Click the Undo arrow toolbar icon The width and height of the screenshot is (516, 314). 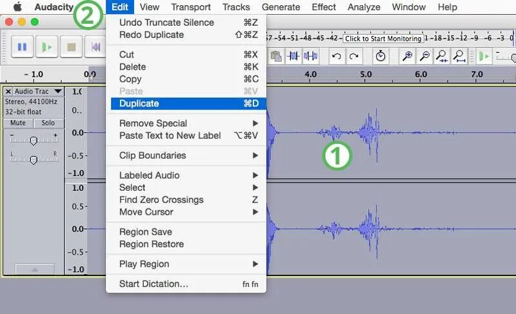pos(336,56)
